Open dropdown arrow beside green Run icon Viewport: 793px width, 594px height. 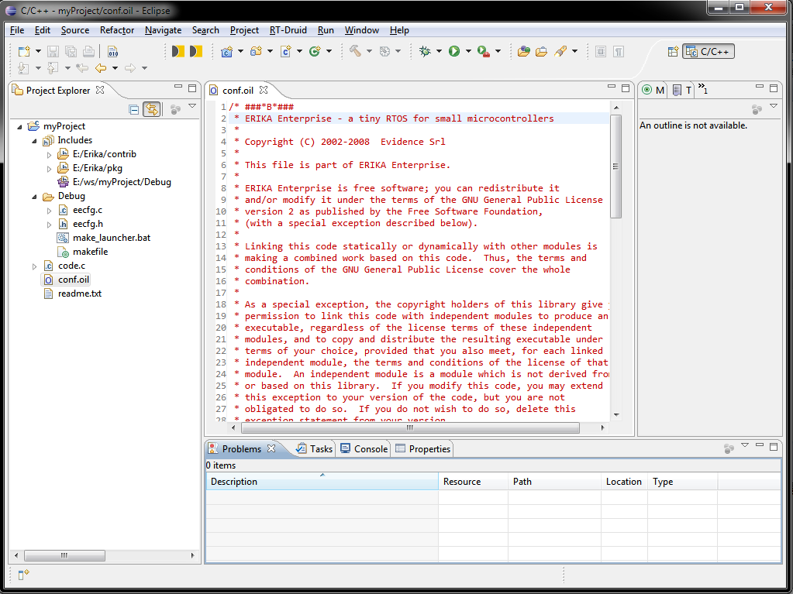click(x=468, y=51)
